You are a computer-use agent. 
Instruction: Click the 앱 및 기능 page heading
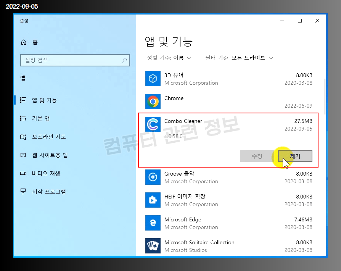tap(169, 41)
